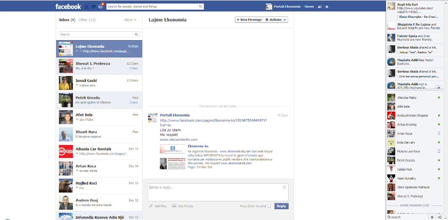The width and height of the screenshot is (448, 220).
Task: Click Valdet Hoti avatar in chat list
Action: (391, 169)
